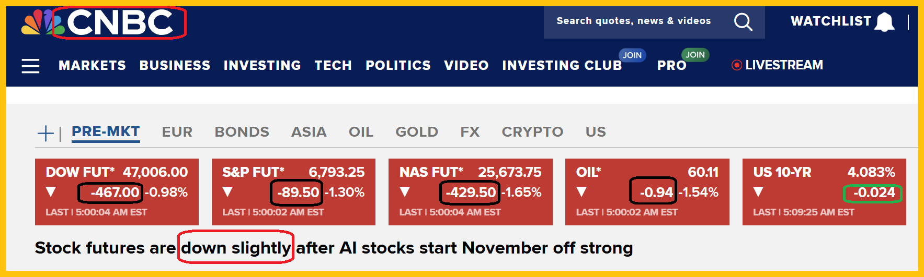Open the stock futures headline article
This screenshot has height=277, width=924.
[x=334, y=248]
